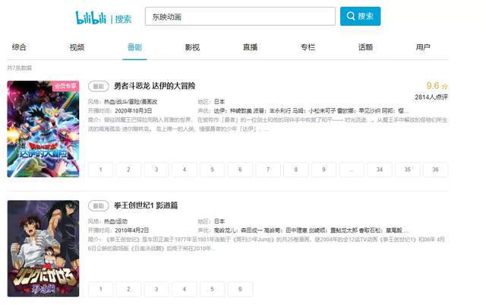
Task: Click 搜索 label beside bilibili logo
Action: pyautogui.click(x=123, y=19)
